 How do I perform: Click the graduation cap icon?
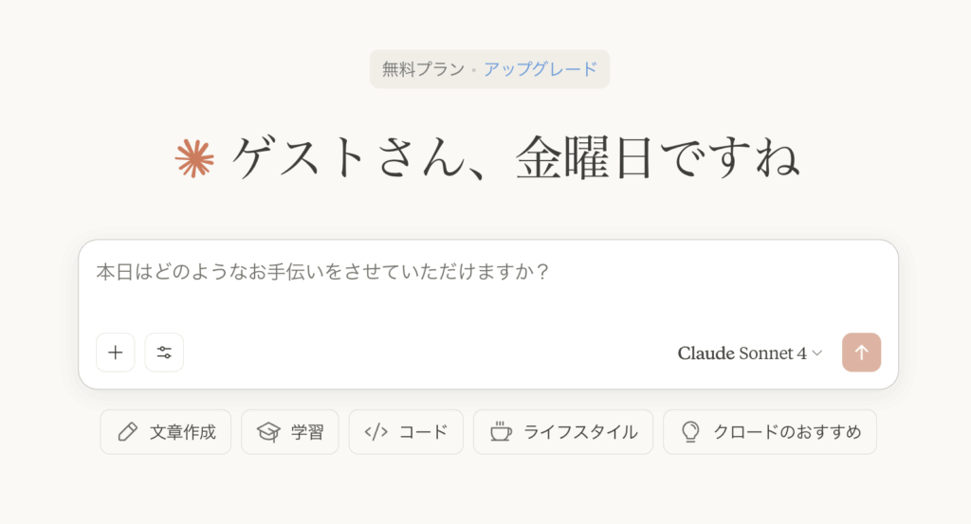tap(268, 432)
